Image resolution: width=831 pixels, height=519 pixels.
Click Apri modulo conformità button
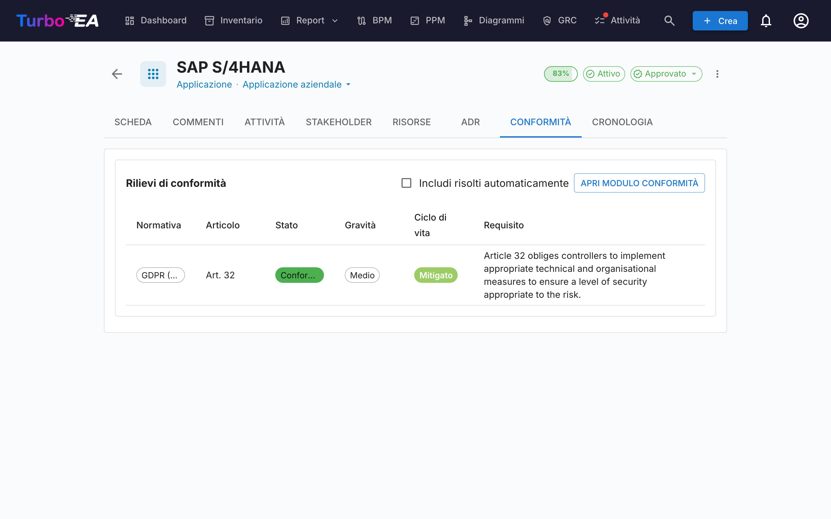(x=639, y=183)
